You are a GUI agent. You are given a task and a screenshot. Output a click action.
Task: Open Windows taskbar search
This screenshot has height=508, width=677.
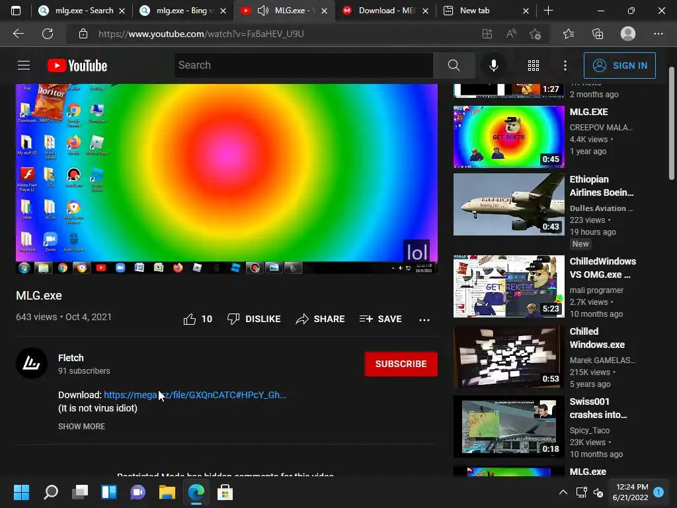click(51, 492)
